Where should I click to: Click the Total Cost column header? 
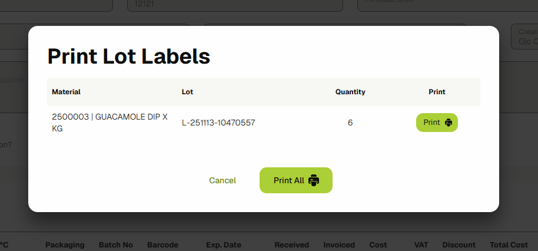(509, 245)
